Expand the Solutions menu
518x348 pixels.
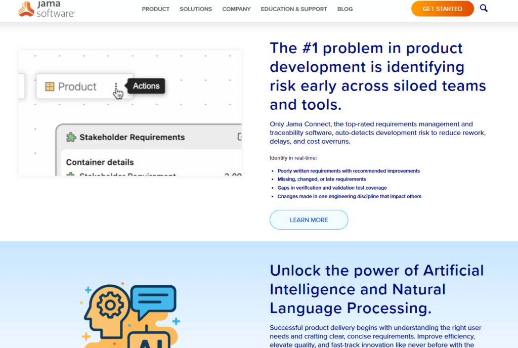[196, 9]
